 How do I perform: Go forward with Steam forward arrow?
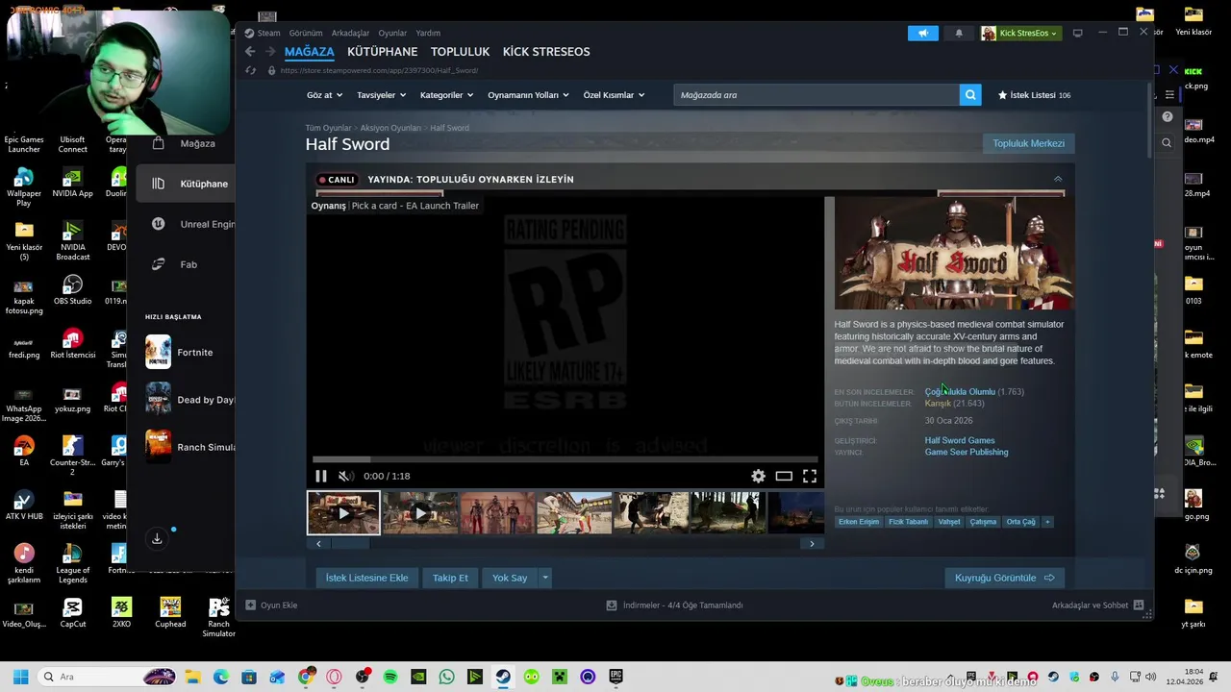coord(270,52)
